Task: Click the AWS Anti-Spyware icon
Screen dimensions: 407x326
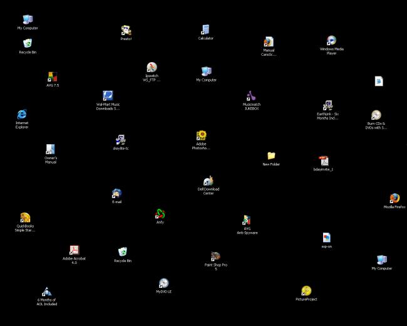Action: [247, 220]
